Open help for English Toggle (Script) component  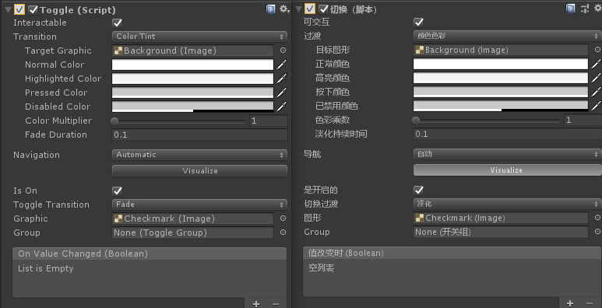(271, 9)
